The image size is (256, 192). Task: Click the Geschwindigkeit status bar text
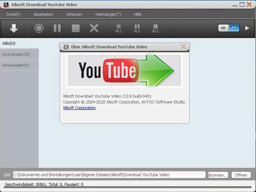click(44, 184)
